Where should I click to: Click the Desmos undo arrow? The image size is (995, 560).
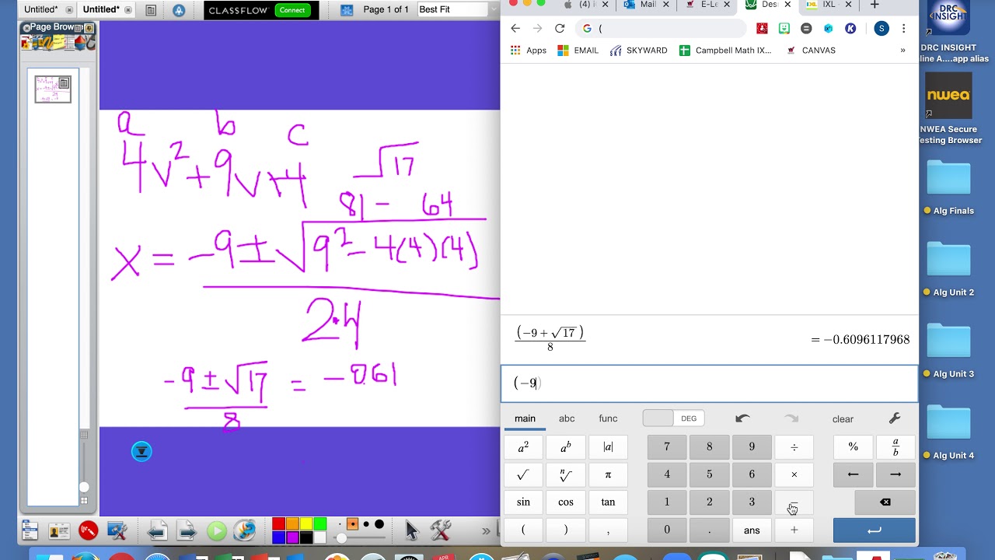pos(742,418)
